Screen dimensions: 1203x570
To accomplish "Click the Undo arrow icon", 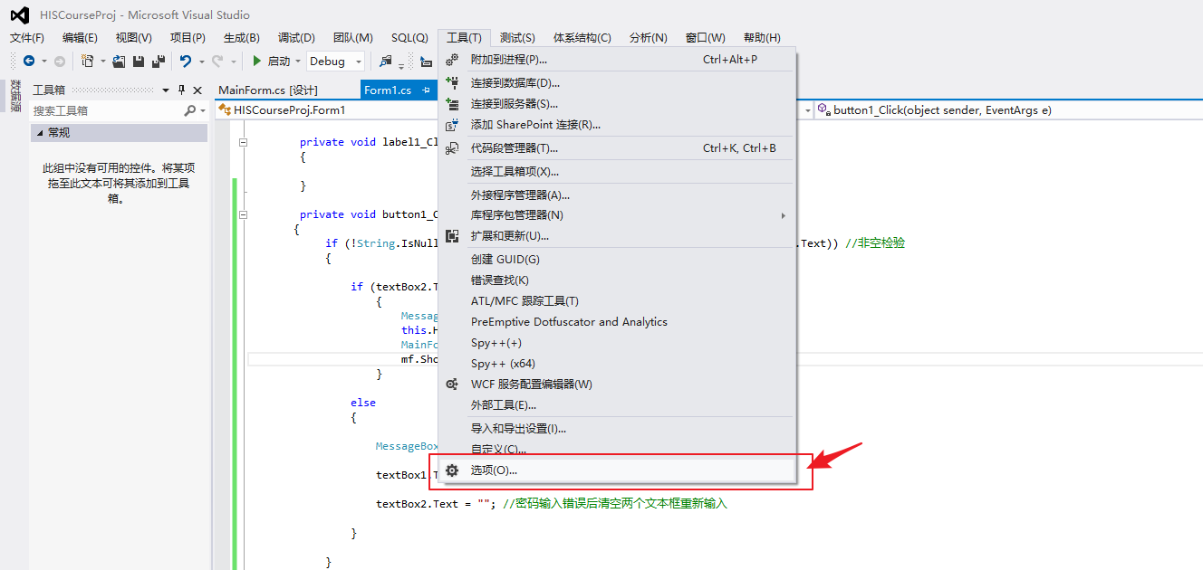I will 186,61.
